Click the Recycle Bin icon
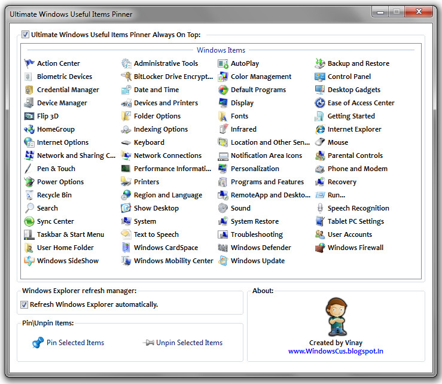The height and width of the screenshot is (384, 442). click(29, 195)
